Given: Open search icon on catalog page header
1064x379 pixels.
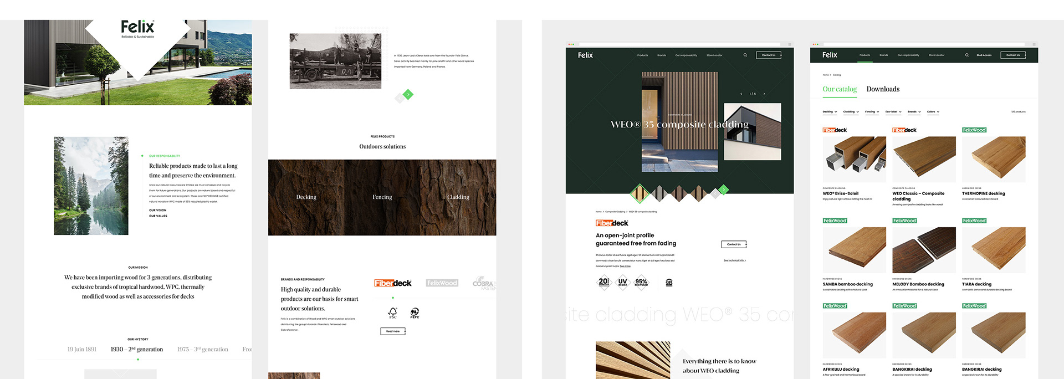Looking at the screenshot, I should (x=966, y=55).
